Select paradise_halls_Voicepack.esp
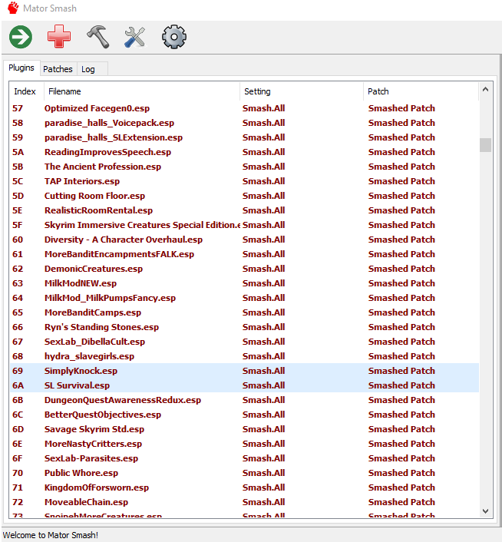Viewport: 502px width, 542px height. [x=244, y=123]
